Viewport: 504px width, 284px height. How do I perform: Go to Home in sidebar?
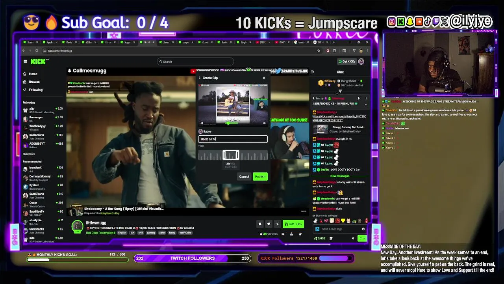[x=30, y=74]
